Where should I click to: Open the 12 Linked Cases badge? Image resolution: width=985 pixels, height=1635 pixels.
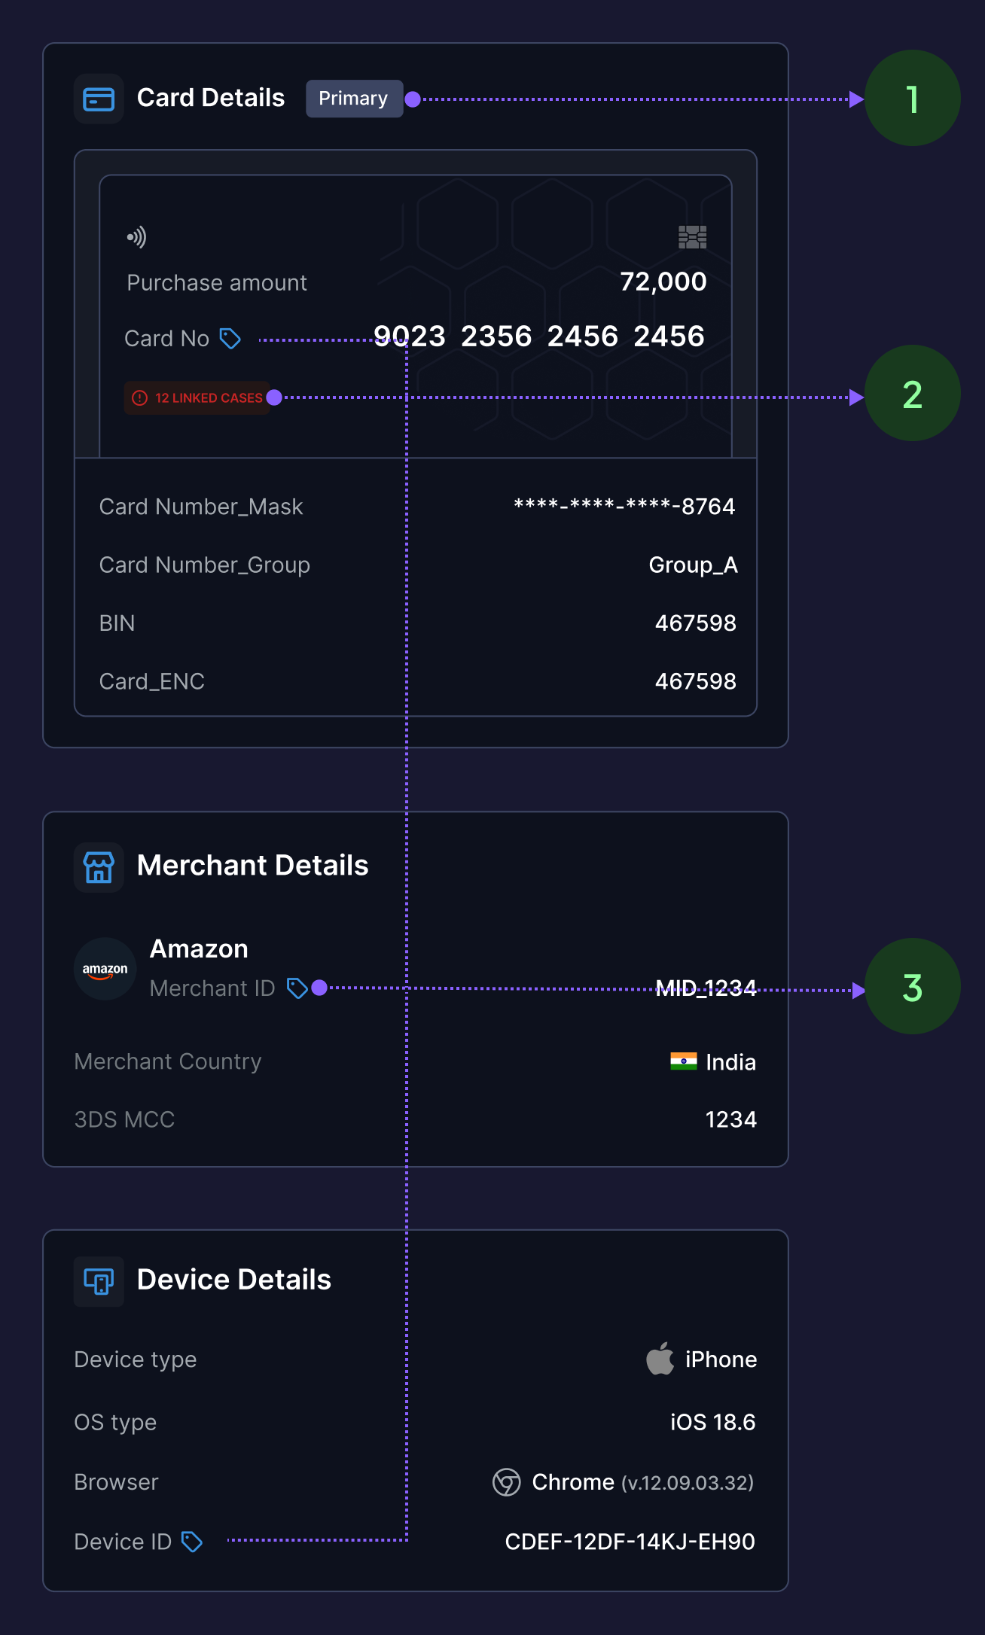pos(198,397)
